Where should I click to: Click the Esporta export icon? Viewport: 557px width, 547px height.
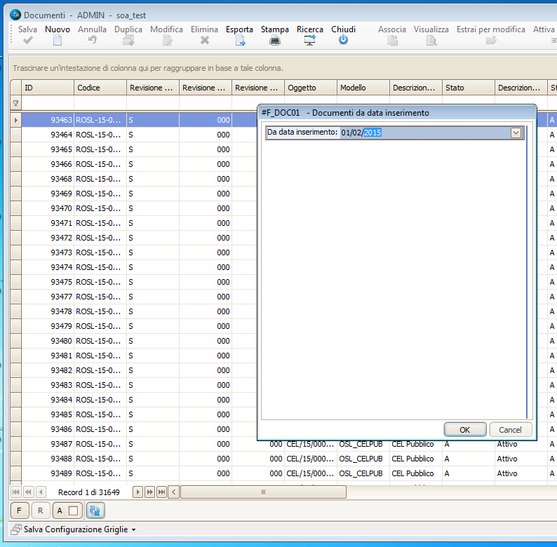pos(239,41)
